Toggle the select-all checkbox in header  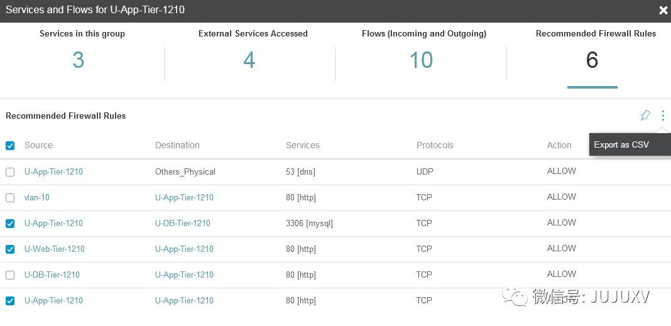tap(10, 146)
